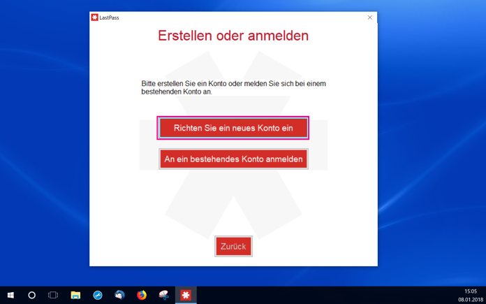Click the 'Erstellen oder anmelden' heading
The height and width of the screenshot is (304, 486).
coord(233,36)
